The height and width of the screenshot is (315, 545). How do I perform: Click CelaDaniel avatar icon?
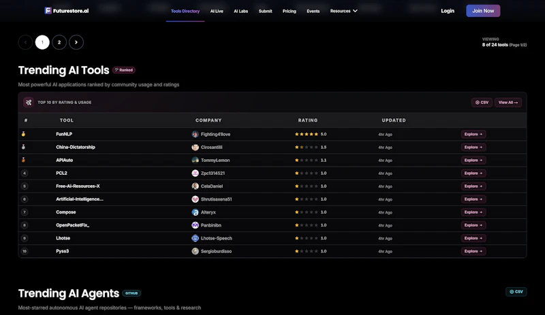195,186
